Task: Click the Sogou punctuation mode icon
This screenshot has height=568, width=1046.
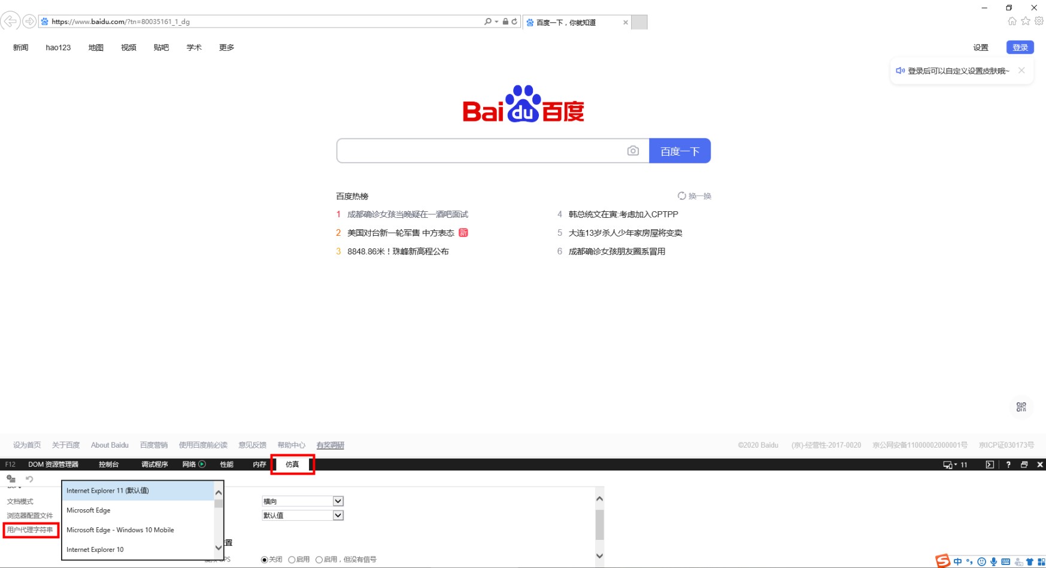Action: [969, 561]
